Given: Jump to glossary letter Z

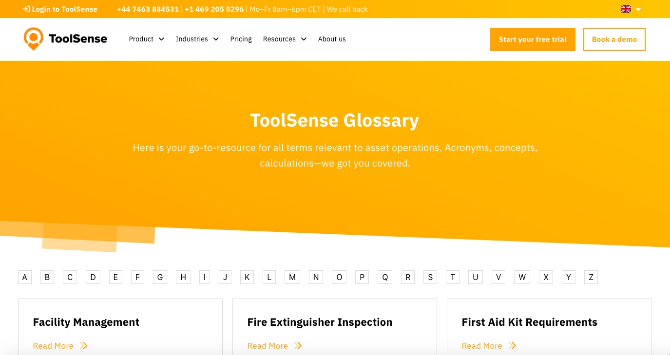Looking at the screenshot, I should [x=591, y=277].
